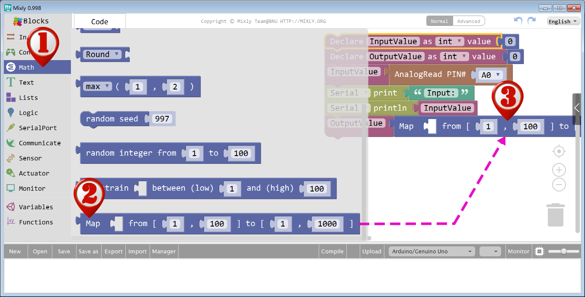Open the serial Monitor button
The image size is (585, 297).
click(x=518, y=252)
